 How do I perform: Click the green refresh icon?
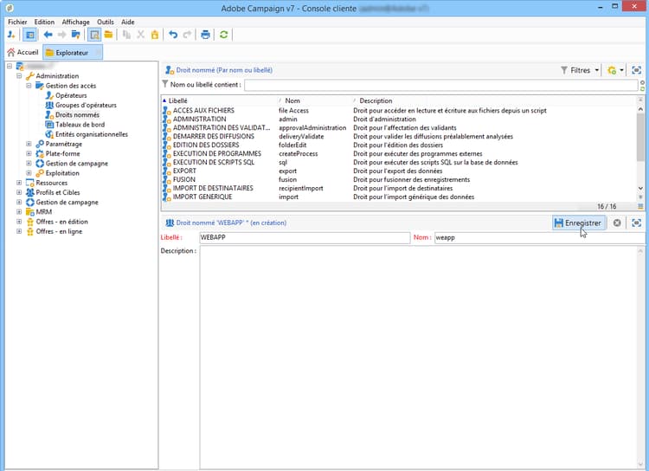point(224,35)
